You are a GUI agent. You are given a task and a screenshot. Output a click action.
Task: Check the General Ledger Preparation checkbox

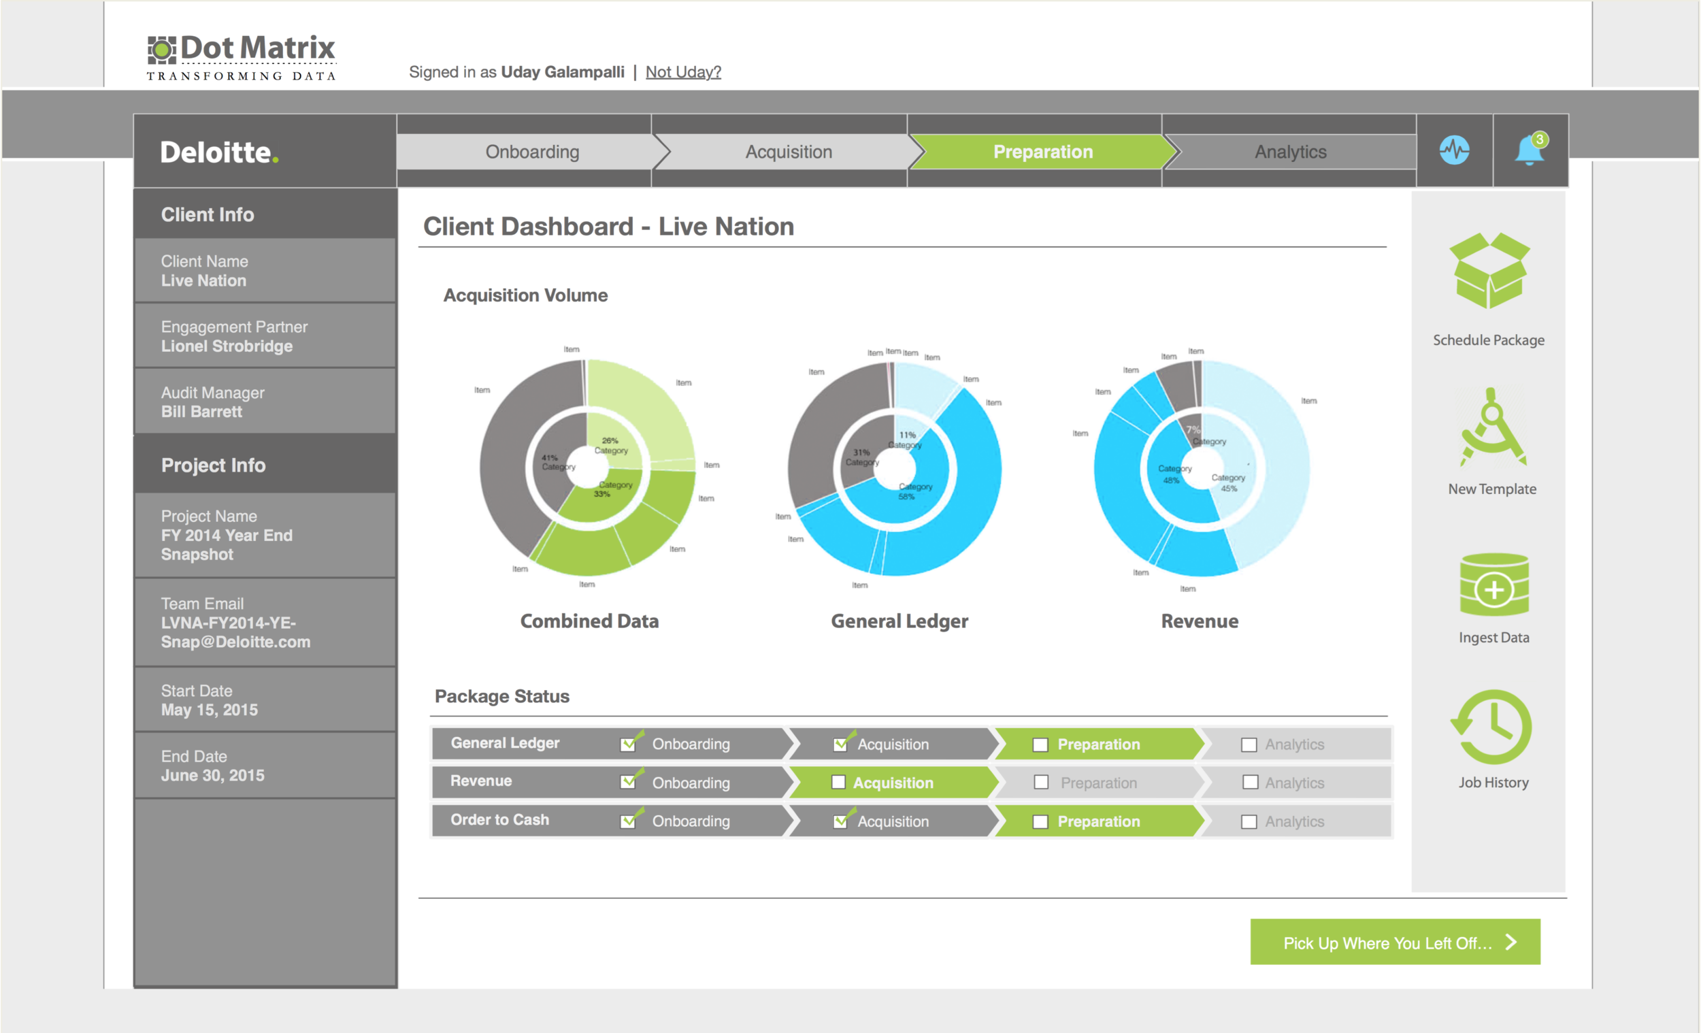coord(1040,744)
